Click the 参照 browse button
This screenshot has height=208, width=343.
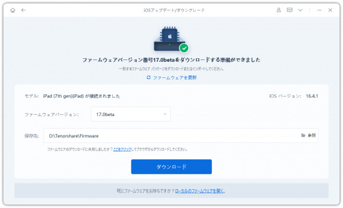pyautogui.click(x=312, y=135)
